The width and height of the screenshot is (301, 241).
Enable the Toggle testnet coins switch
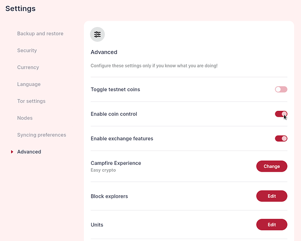point(281,89)
